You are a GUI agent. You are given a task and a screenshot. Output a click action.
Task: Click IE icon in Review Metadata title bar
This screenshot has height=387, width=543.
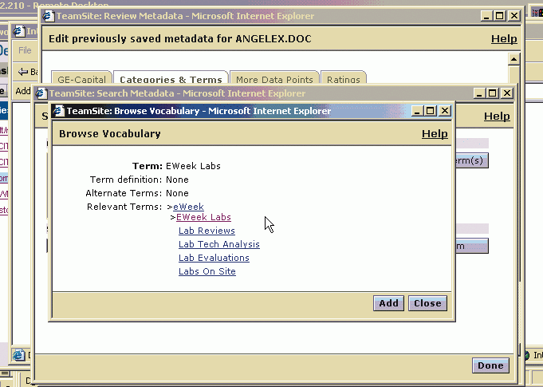(x=49, y=16)
